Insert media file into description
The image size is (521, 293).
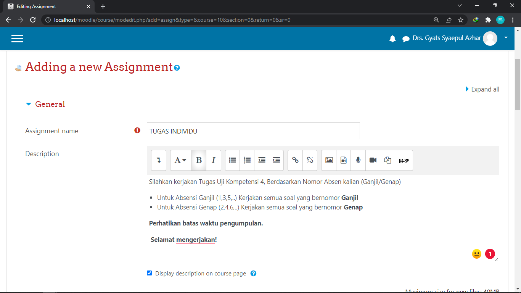[x=343, y=160]
